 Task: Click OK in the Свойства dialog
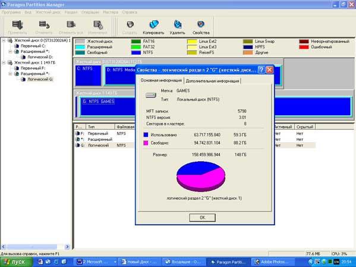(202, 218)
